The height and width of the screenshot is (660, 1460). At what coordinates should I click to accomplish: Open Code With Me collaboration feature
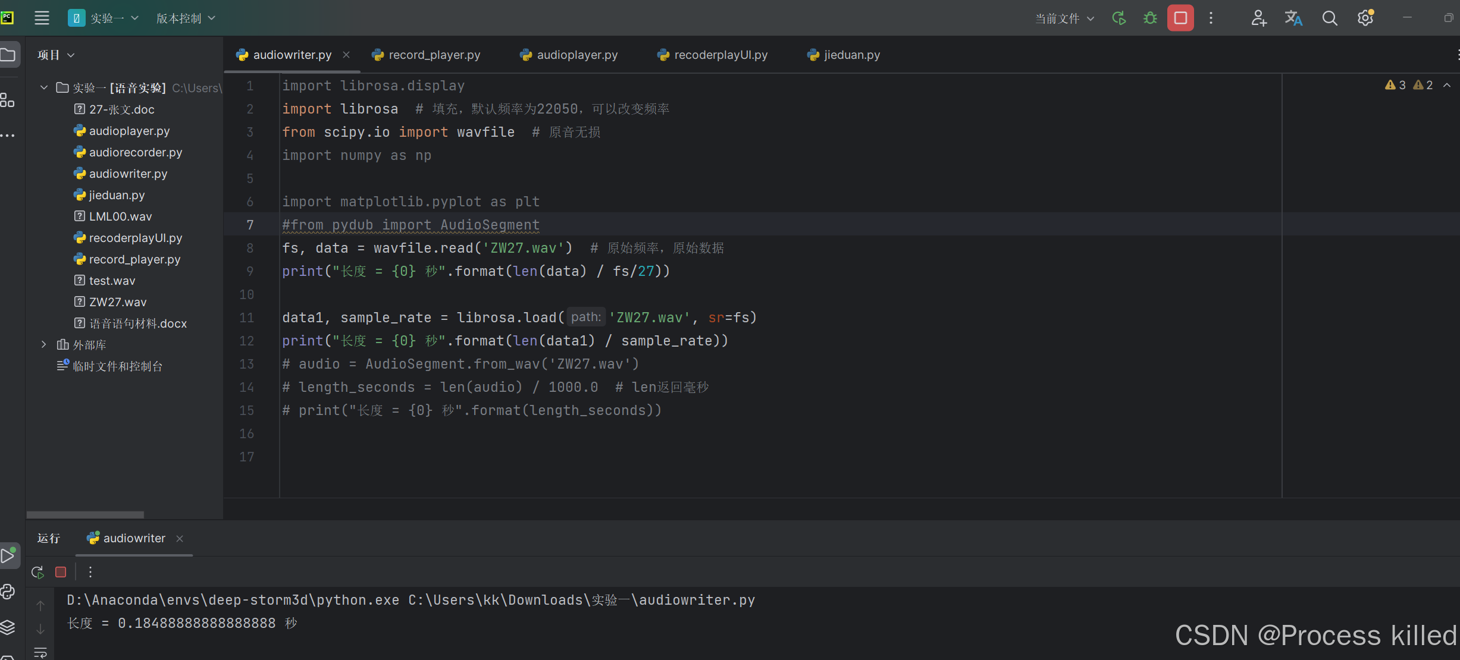[x=1258, y=18]
